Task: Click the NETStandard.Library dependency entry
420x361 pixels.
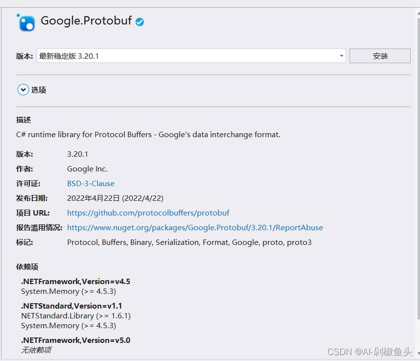Action: 76,315
